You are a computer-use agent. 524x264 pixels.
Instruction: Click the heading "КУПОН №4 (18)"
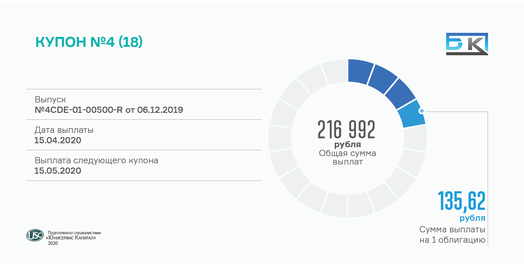click(x=89, y=42)
